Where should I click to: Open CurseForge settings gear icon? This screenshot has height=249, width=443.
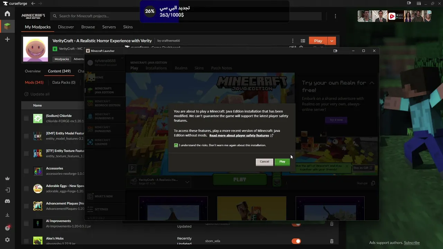click(x=7, y=240)
